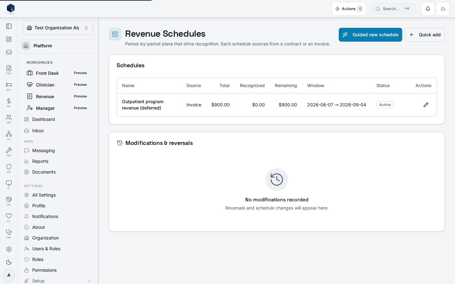This screenshot has height=284, width=455.
Task: Click the cube logo at top left
Action: point(11,9)
